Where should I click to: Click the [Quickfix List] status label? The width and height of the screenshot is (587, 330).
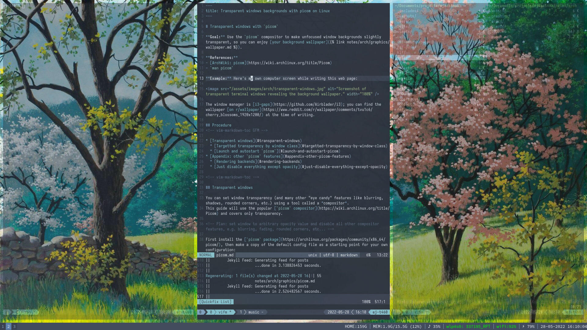(x=216, y=302)
